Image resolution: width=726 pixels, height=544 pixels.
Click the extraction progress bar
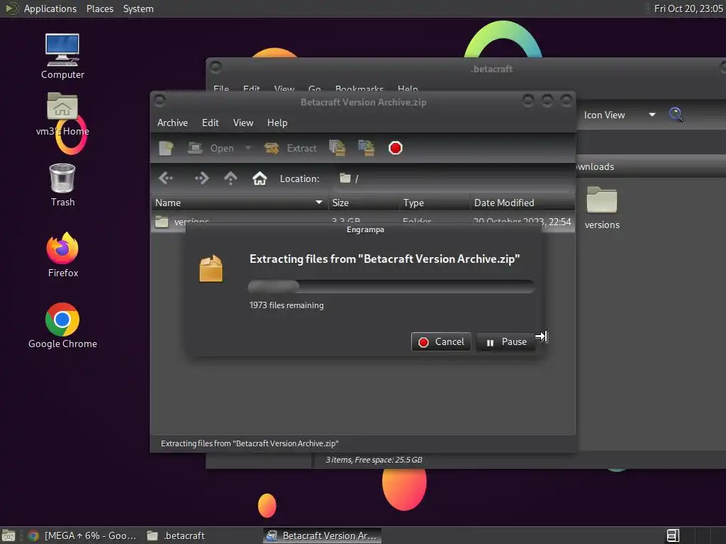pyautogui.click(x=391, y=286)
